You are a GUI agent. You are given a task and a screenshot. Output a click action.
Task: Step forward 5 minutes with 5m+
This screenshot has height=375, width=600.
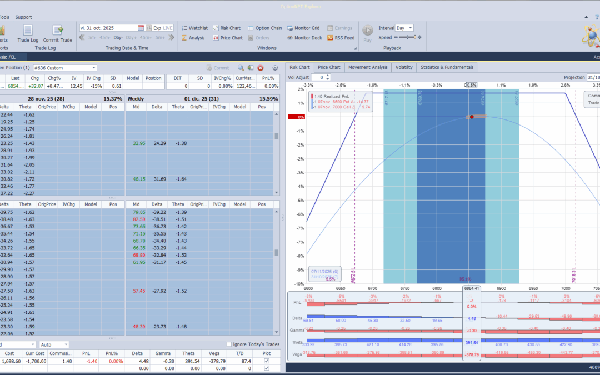point(160,38)
